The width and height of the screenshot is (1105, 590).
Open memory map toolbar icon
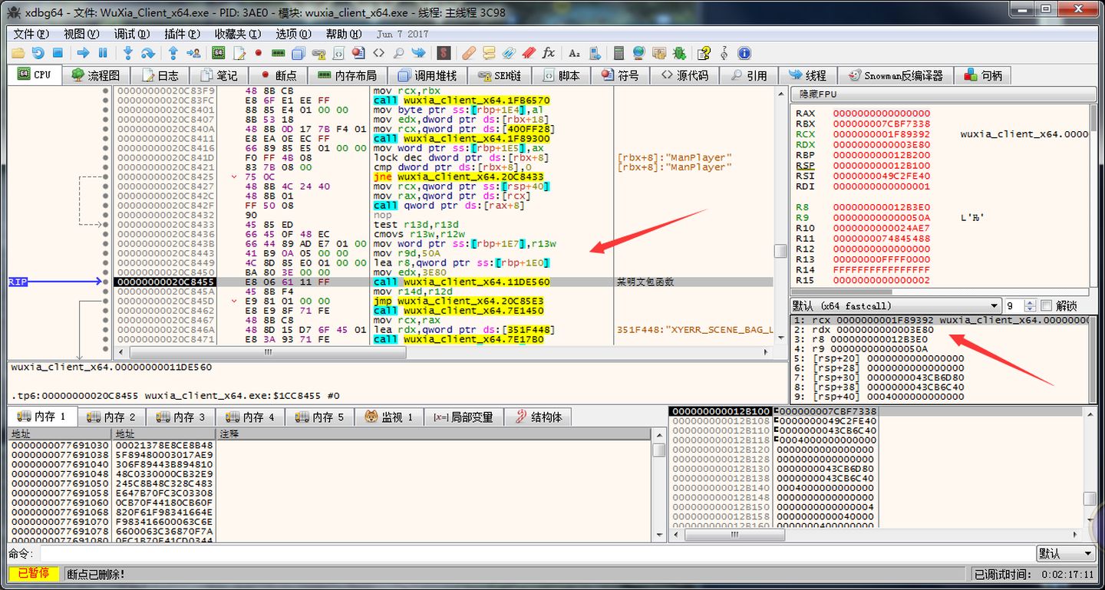click(x=279, y=53)
